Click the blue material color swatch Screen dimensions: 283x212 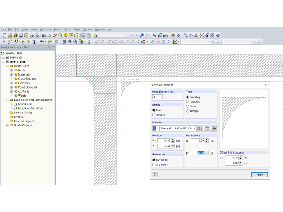[x=154, y=128]
